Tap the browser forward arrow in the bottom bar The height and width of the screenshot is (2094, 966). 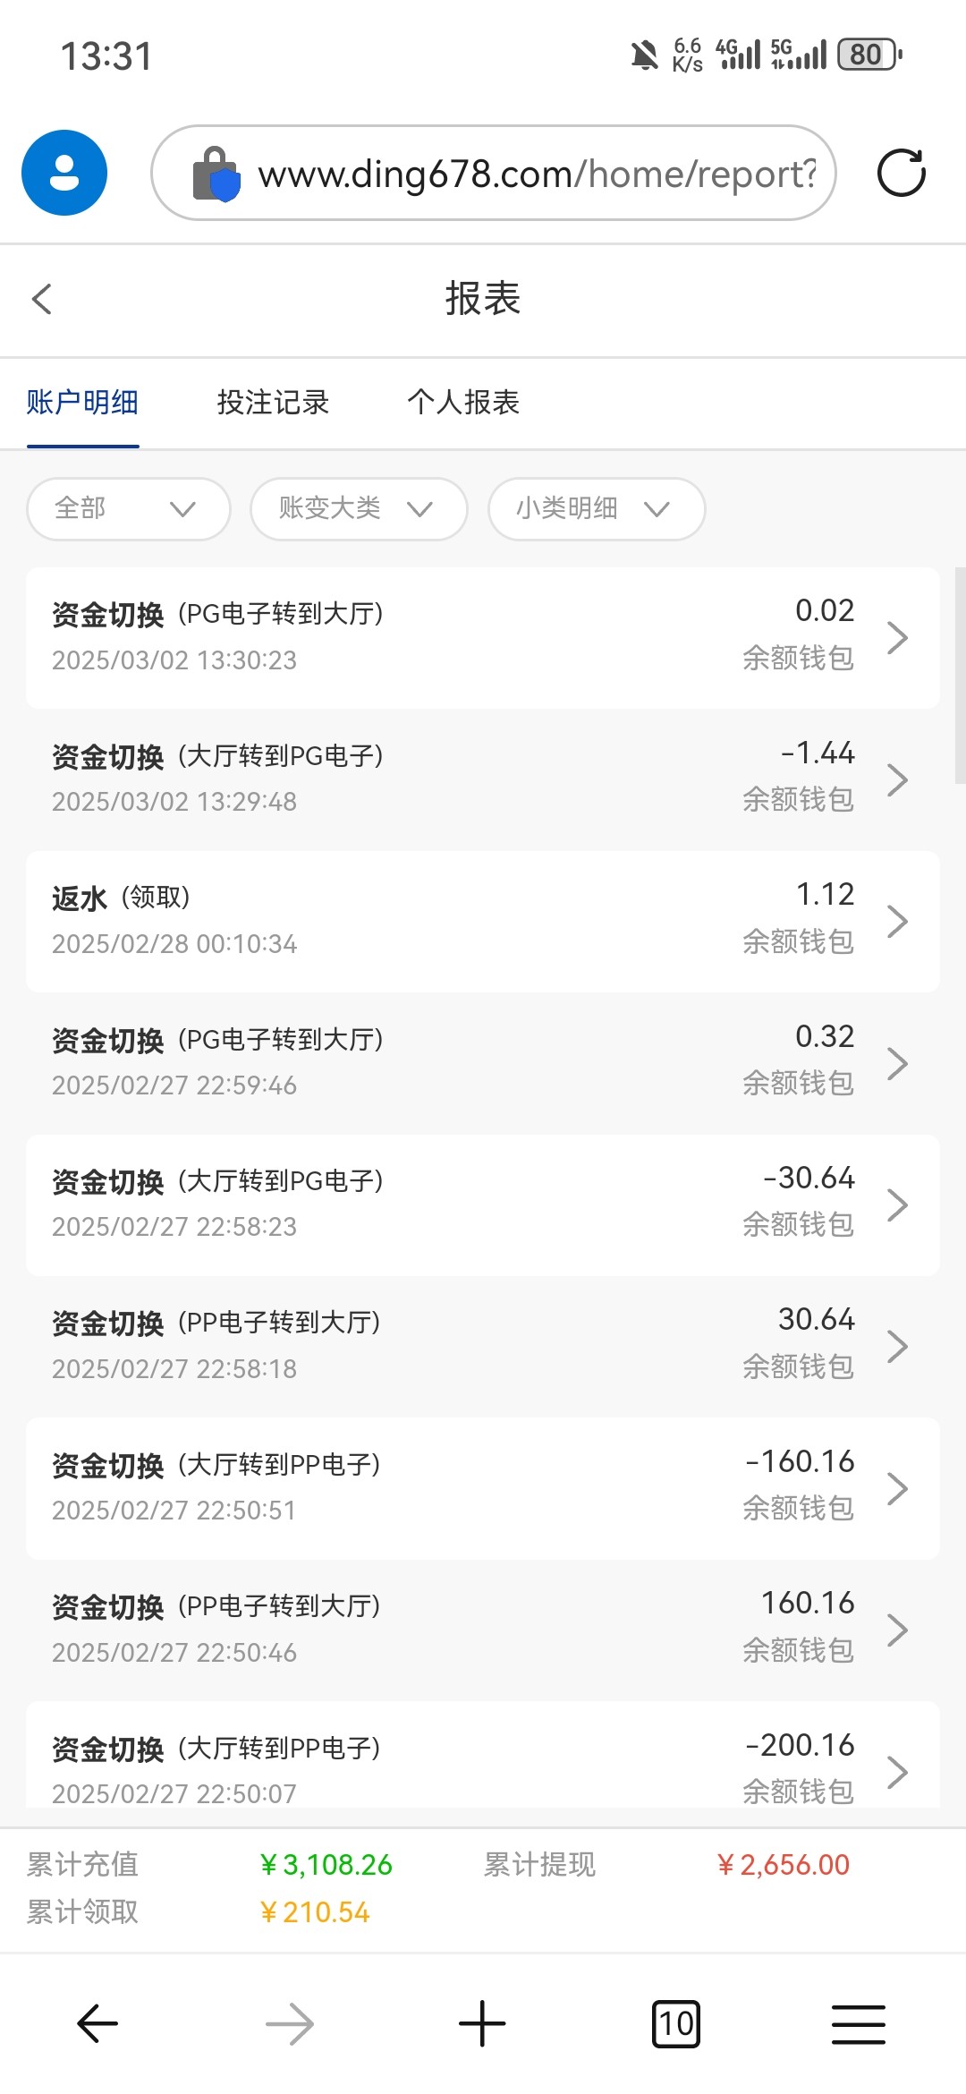click(x=290, y=2023)
